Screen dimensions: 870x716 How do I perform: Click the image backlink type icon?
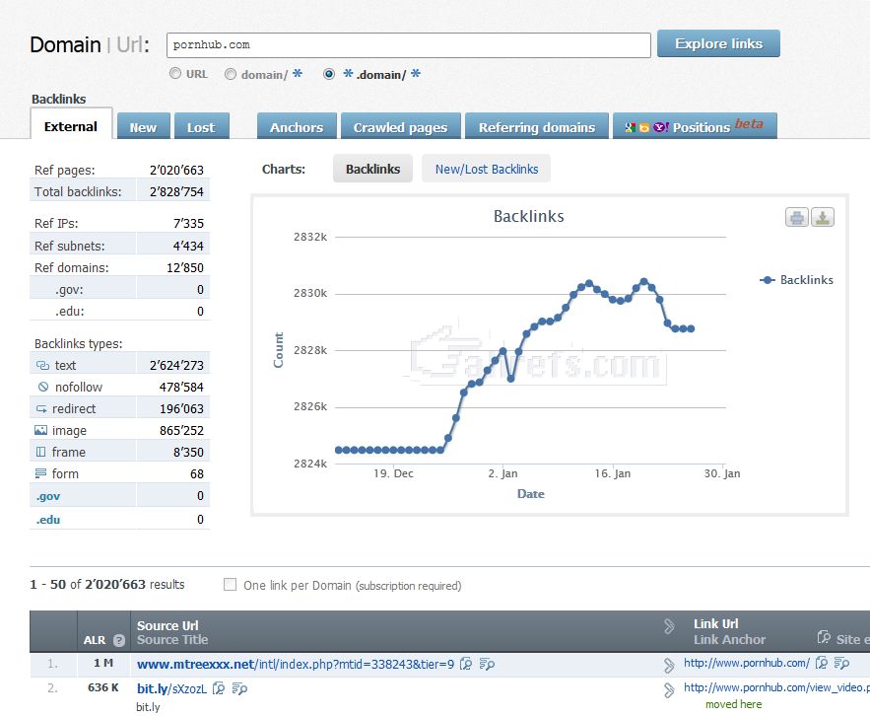click(40, 431)
